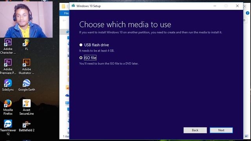The height and width of the screenshot is (141, 251).
Task: Click the File Explorer help icon
Action: click(x=247, y=13)
